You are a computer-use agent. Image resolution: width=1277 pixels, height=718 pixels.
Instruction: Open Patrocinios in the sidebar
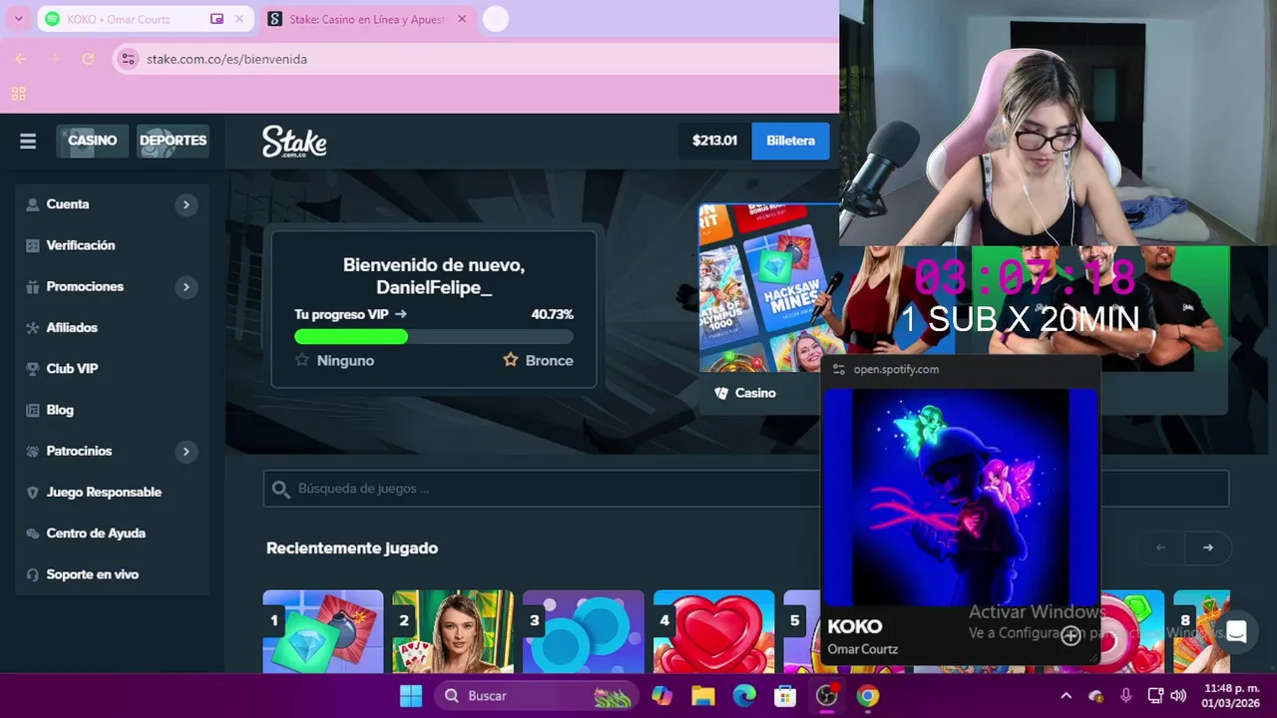pos(79,451)
